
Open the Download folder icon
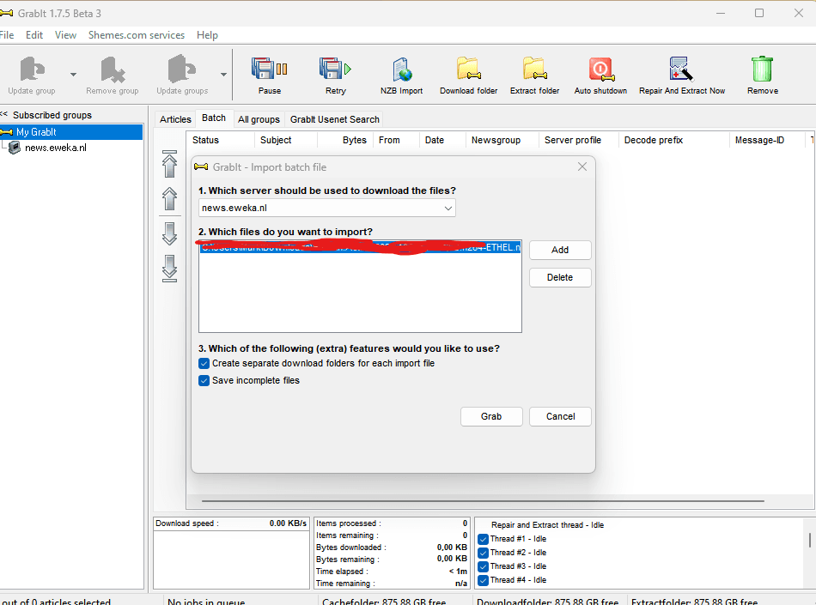click(468, 70)
